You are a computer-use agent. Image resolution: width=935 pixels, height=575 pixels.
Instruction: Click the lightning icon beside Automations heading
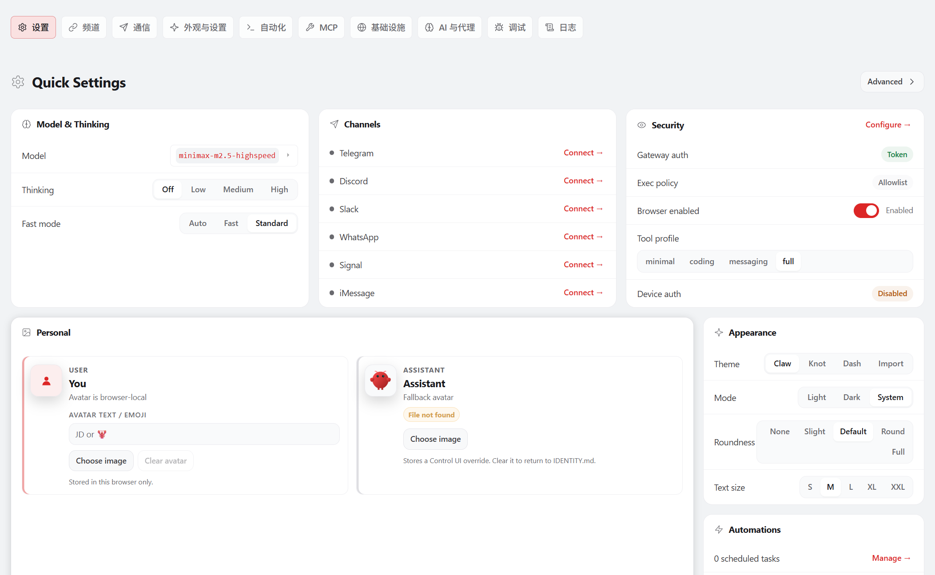719,530
